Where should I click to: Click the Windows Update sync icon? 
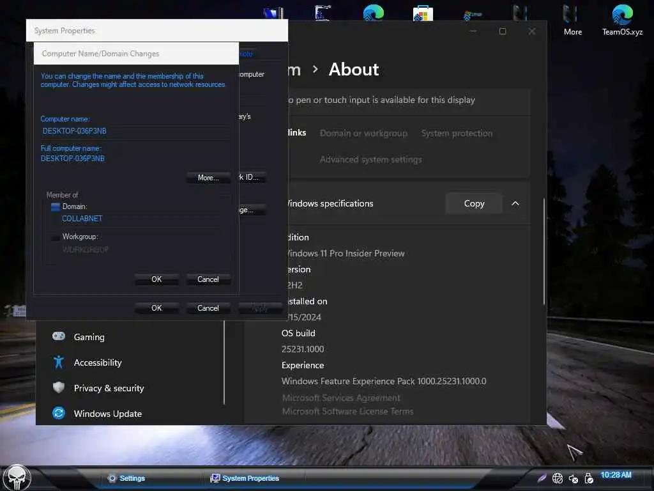point(58,413)
